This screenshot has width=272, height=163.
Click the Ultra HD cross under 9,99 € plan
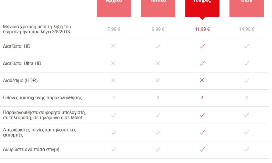point(158,63)
